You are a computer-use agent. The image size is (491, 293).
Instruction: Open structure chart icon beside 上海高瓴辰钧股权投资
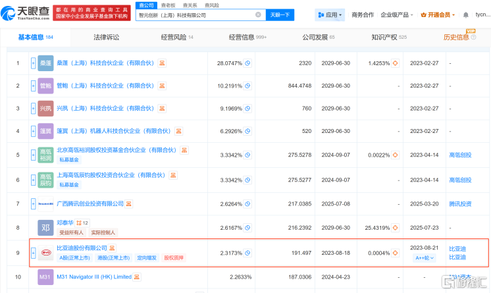click(x=173, y=175)
